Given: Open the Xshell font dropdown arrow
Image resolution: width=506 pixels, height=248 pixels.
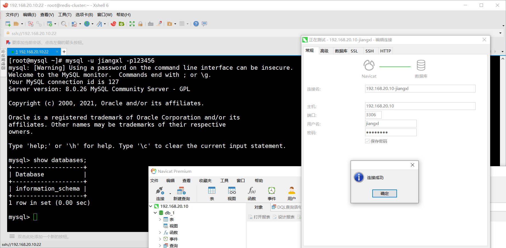Looking at the screenshot, I should point(105,24).
